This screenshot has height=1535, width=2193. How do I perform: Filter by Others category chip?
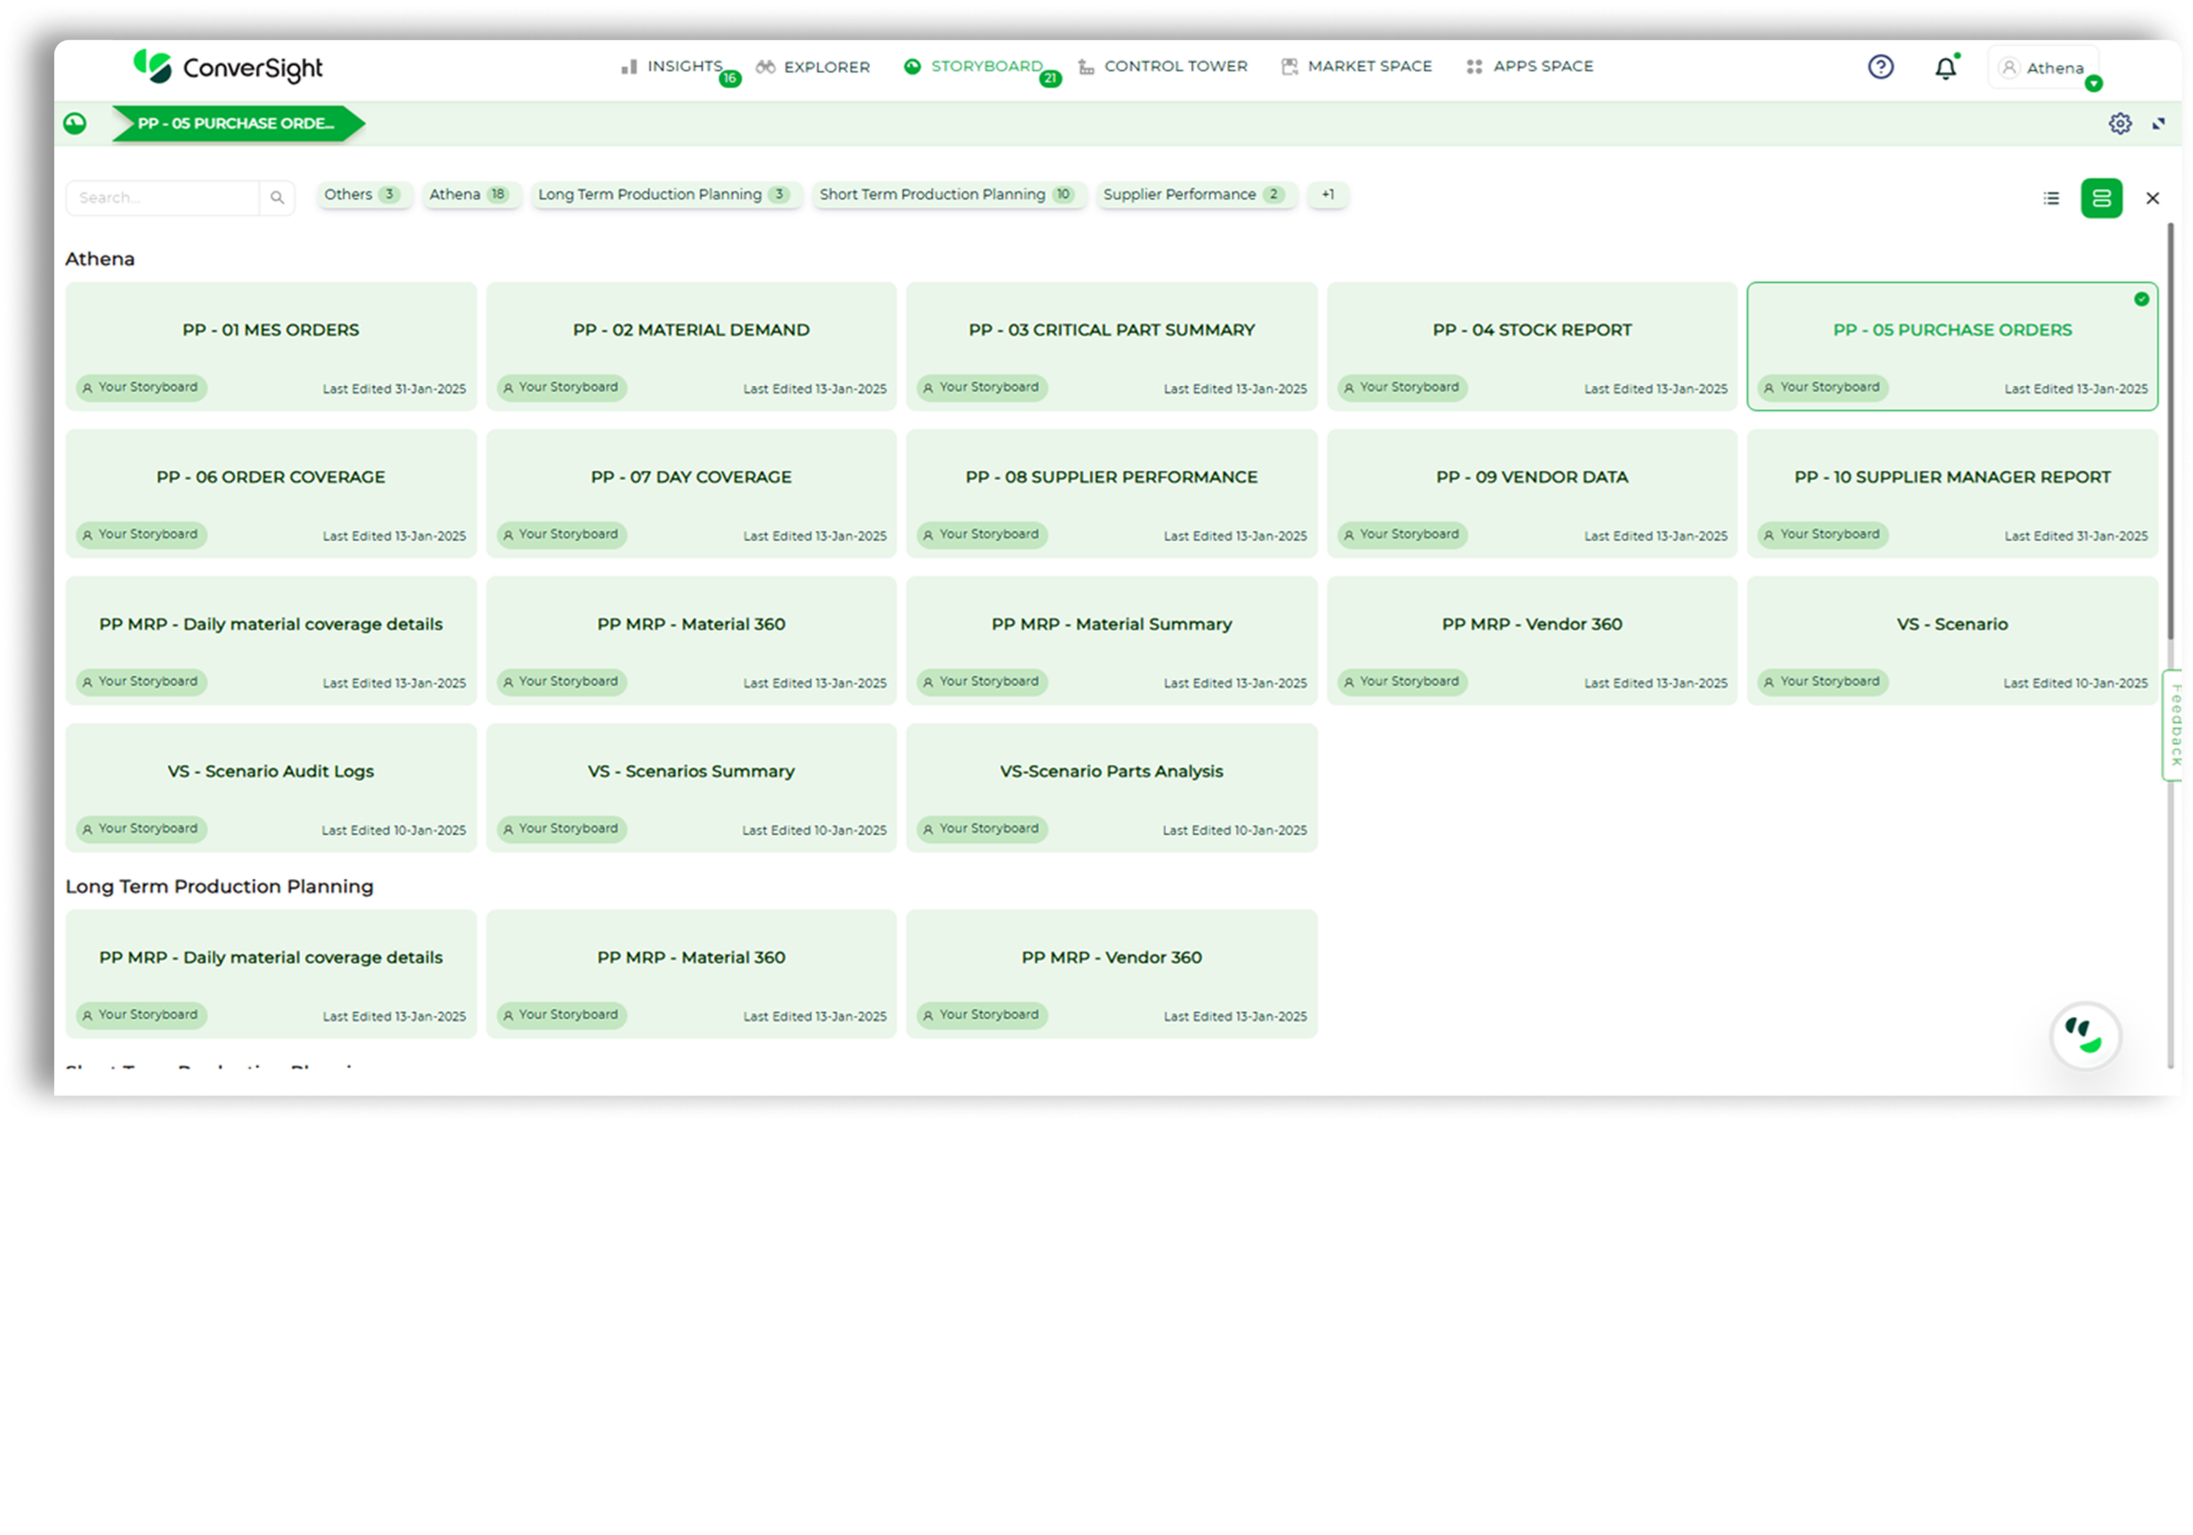363,194
